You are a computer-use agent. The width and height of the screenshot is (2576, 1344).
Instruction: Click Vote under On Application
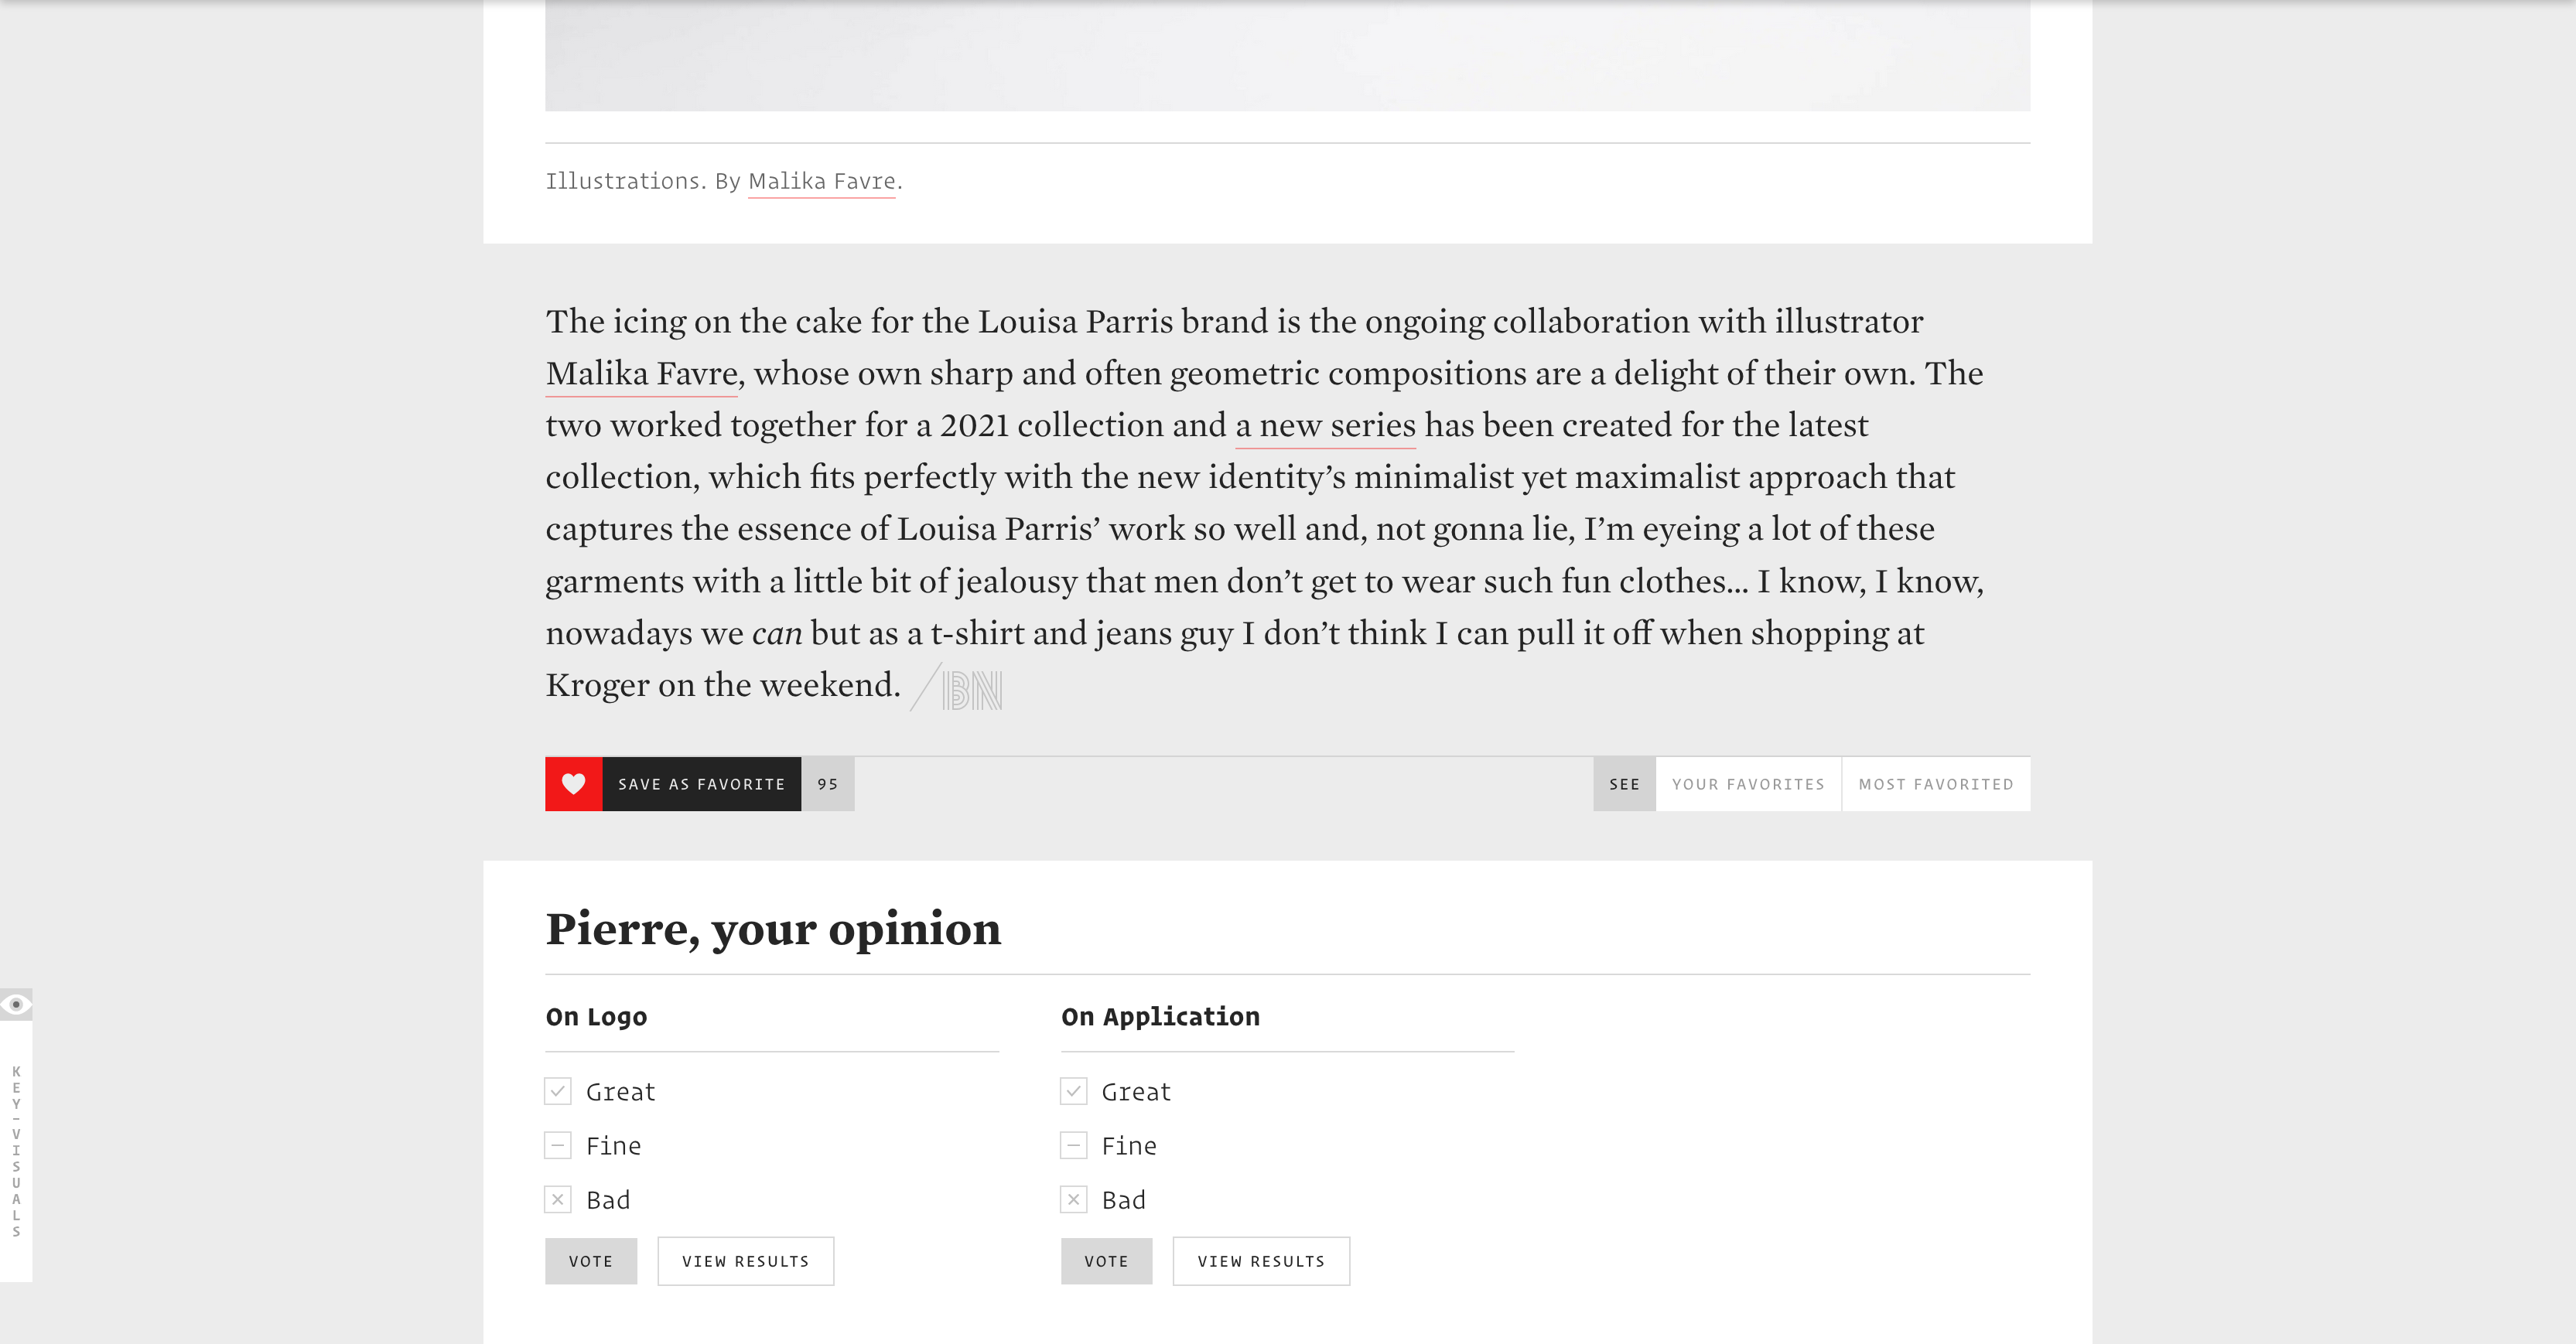(x=1106, y=1261)
